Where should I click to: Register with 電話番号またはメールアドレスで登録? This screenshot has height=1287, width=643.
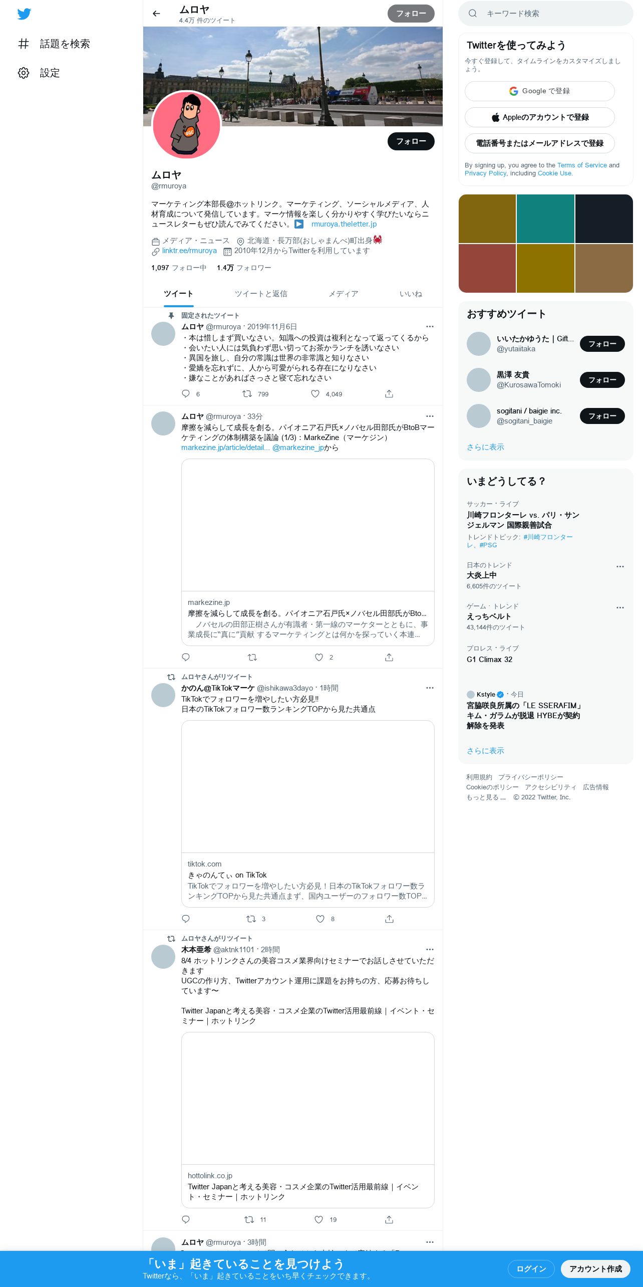point(540,143)
